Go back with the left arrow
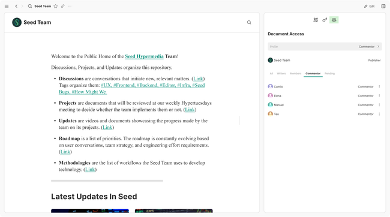This screenshot has width=390, height=217. pos(16,6)
